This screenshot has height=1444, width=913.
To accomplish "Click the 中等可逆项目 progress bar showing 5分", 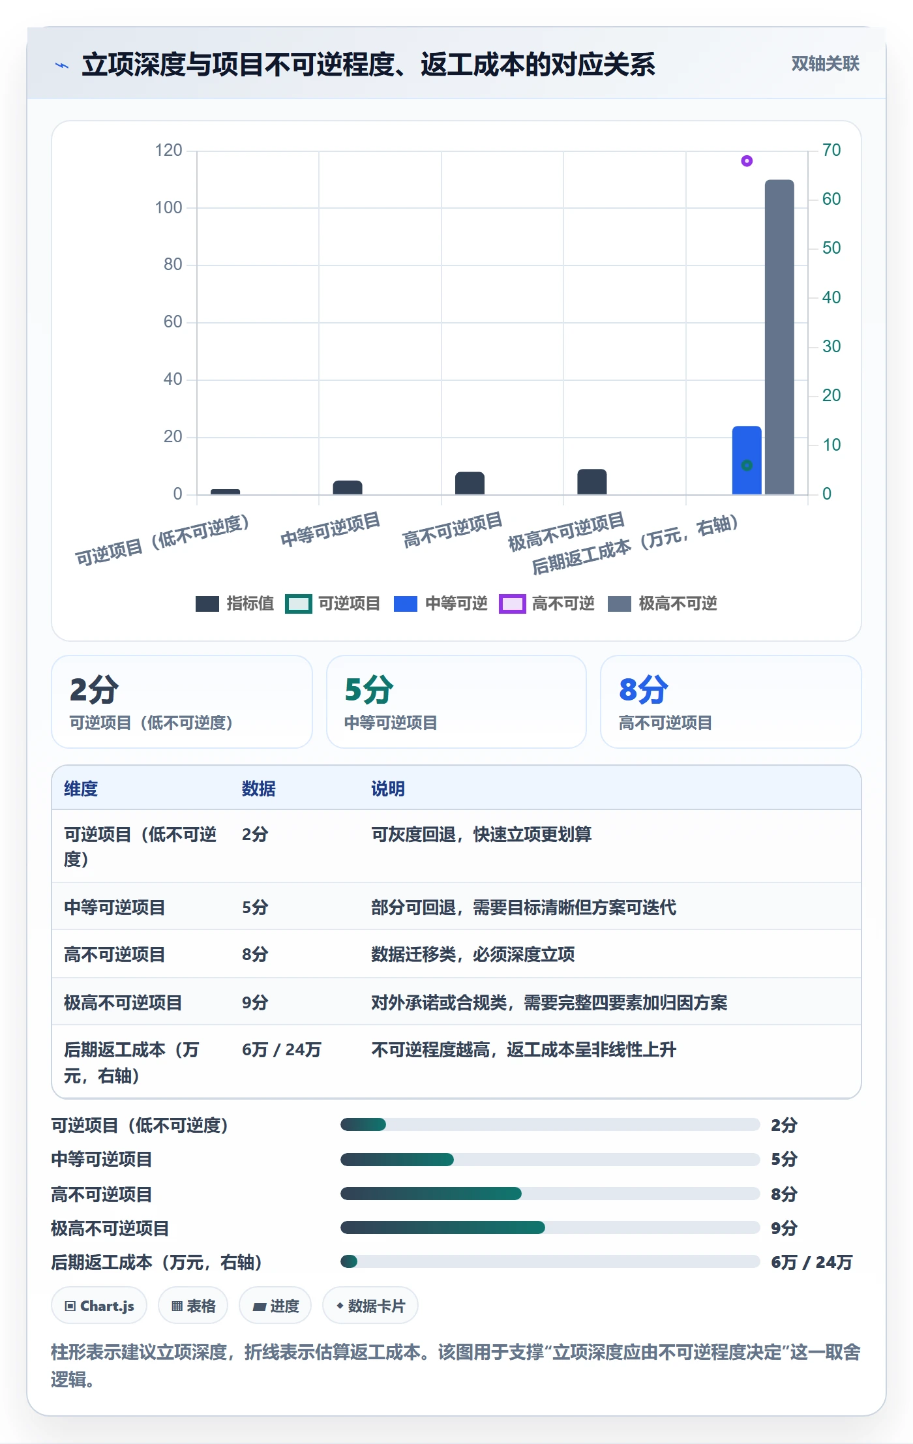I will pyautogui.click(x=550, y=1159).
